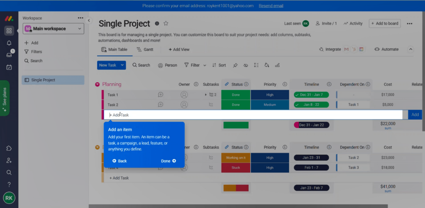This screenshot has height=208, width=425.
Task: Expand Task 1 subtasks arrow
Action: (x=206, y=94)
